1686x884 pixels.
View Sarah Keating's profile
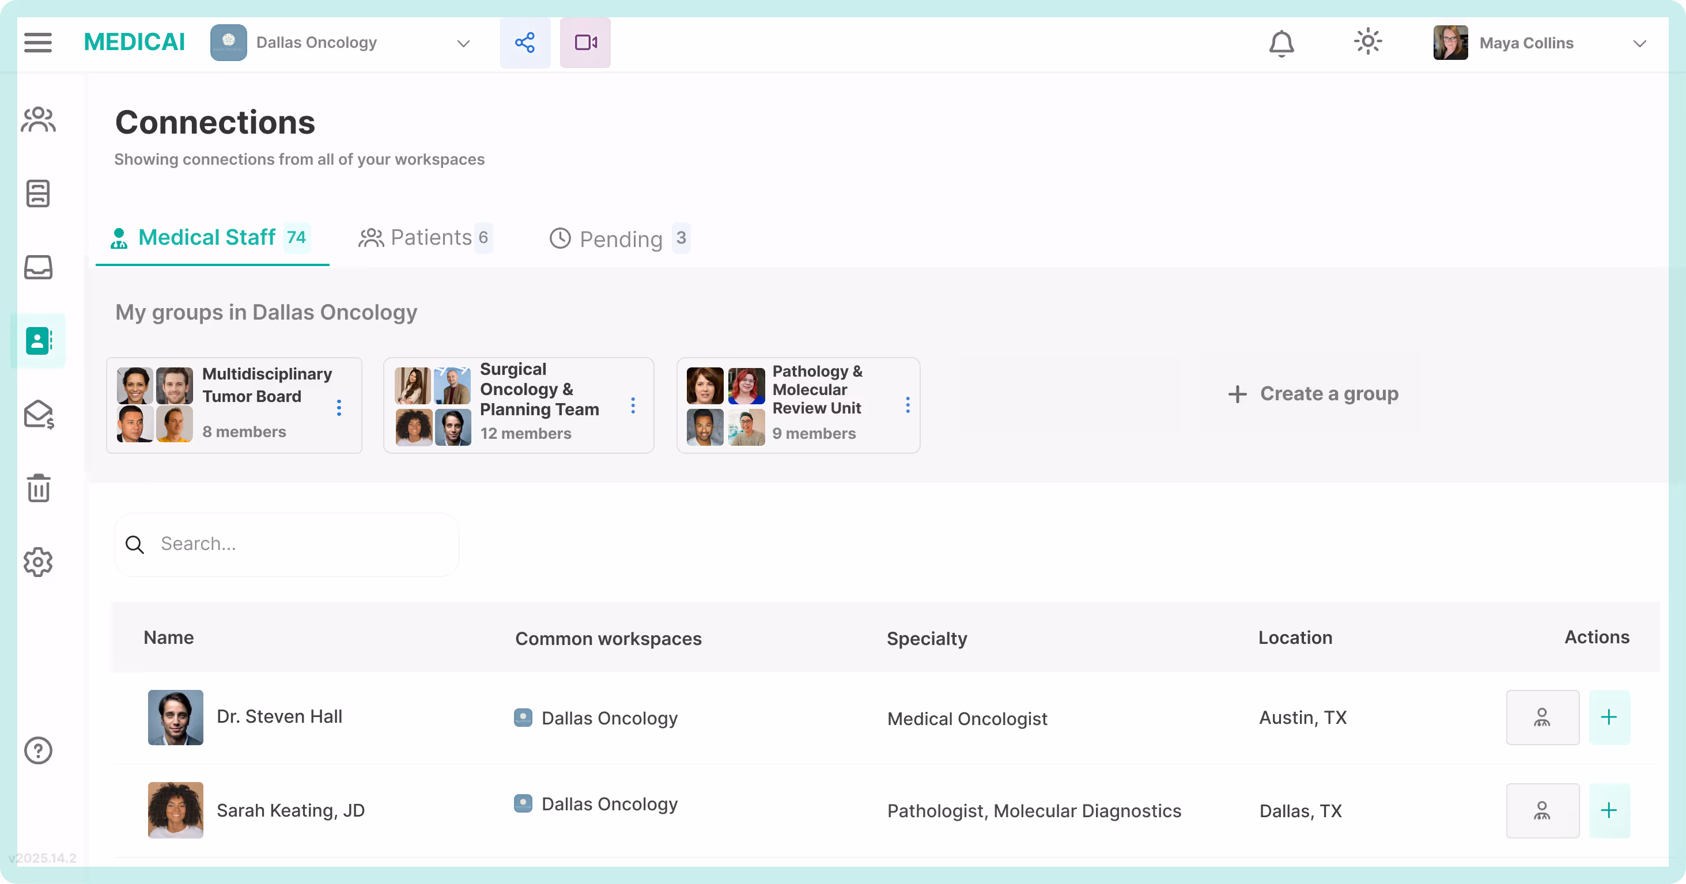pyautogui.click(x=1542, y=810)
